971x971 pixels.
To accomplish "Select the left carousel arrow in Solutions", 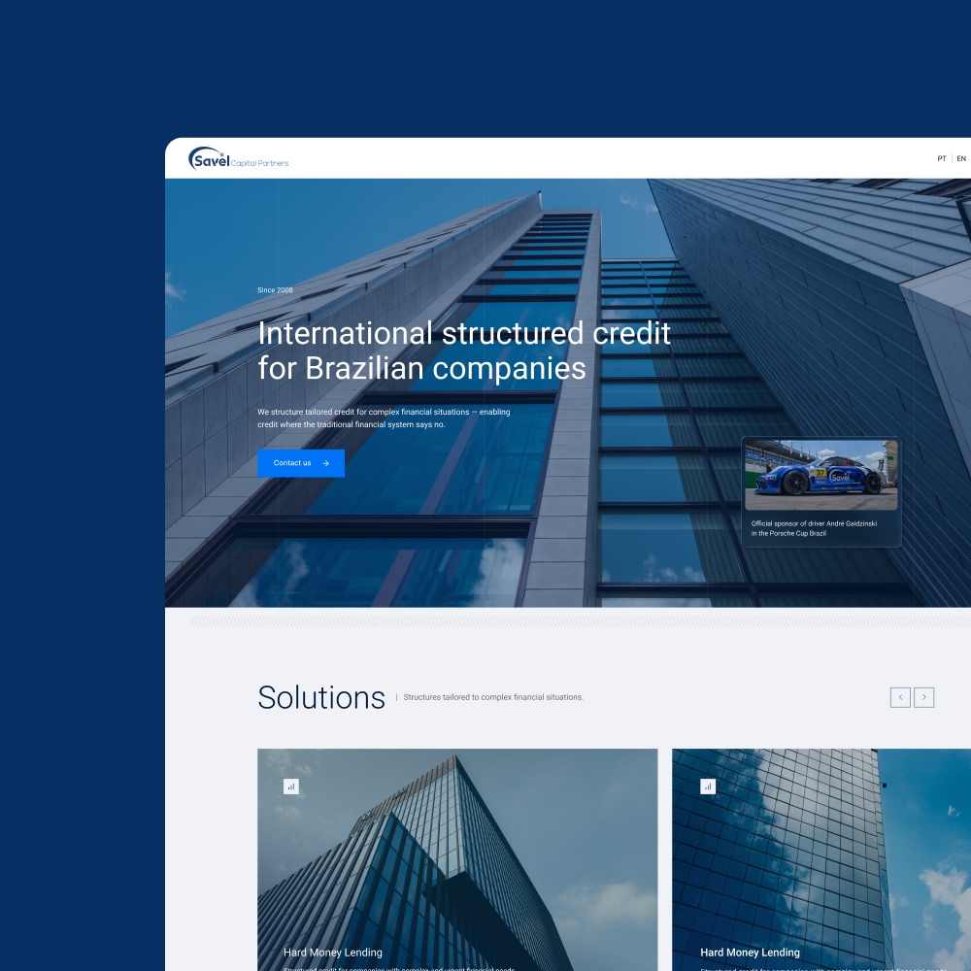I will 899,697.
